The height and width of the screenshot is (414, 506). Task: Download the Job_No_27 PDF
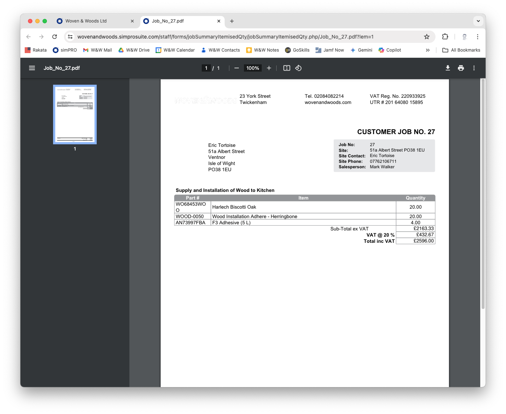click(448, 68)
